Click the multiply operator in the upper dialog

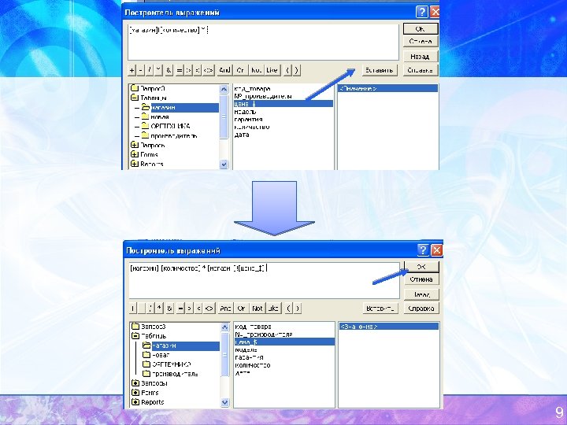[x=158, y=70]
